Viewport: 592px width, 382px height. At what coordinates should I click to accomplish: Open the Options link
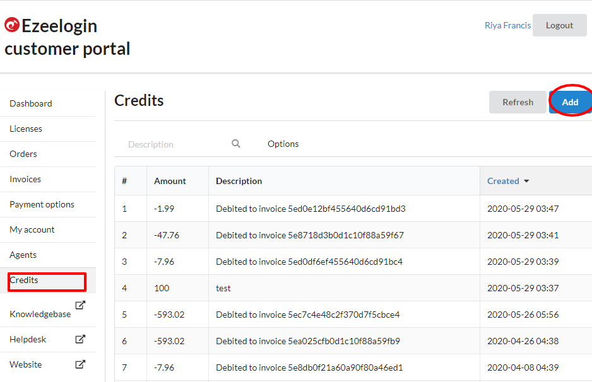[283, 144]
